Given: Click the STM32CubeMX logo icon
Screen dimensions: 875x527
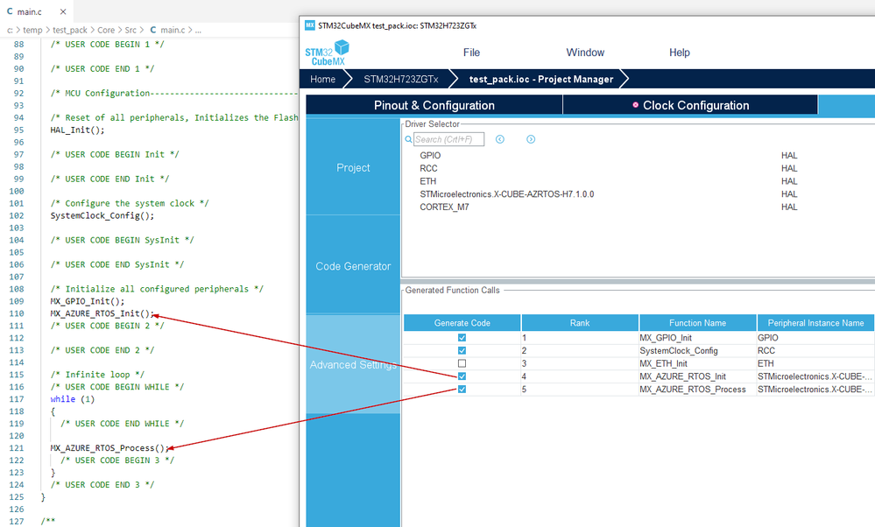Looking at the screenshot, I should [327, 53].
